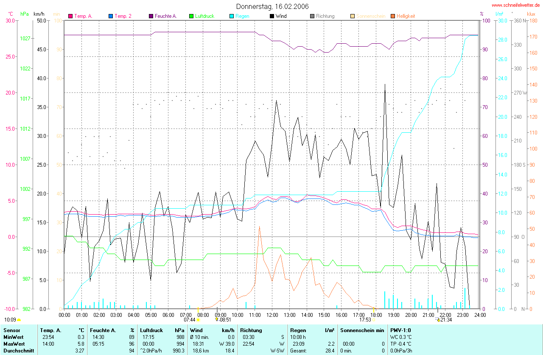Click the 18:31 maximum wind time
This screenshot has height=355, width=543.
[x=199, y=344]
